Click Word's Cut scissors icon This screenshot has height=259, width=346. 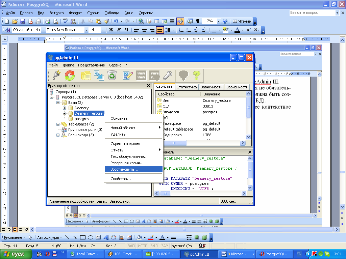click(83, 21)
